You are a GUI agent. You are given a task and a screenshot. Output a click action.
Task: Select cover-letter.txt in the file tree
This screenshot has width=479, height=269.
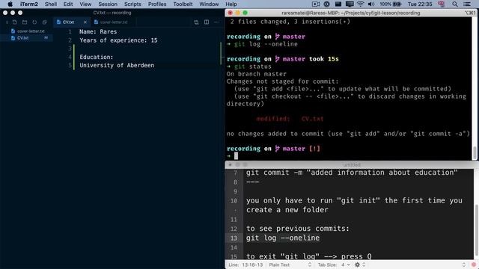click(x=31, y=31)
